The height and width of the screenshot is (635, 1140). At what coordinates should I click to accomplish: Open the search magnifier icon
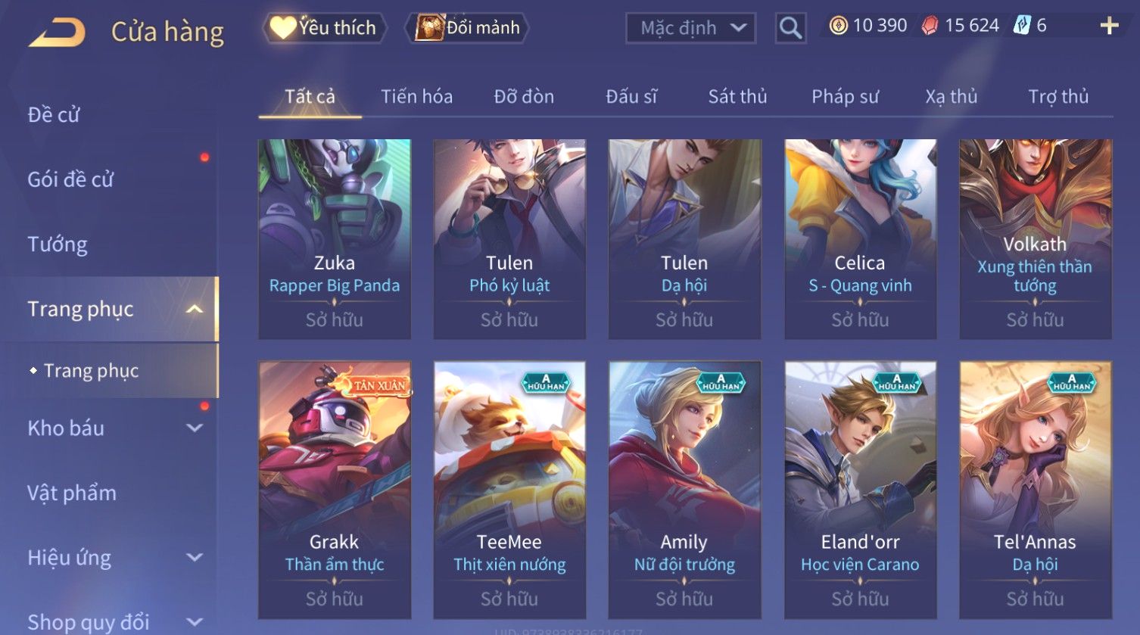pyautogui.click(x=790, y=29)
